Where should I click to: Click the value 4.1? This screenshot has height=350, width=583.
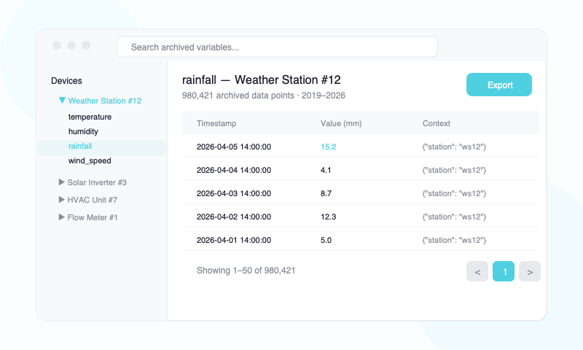click(326, 171)
